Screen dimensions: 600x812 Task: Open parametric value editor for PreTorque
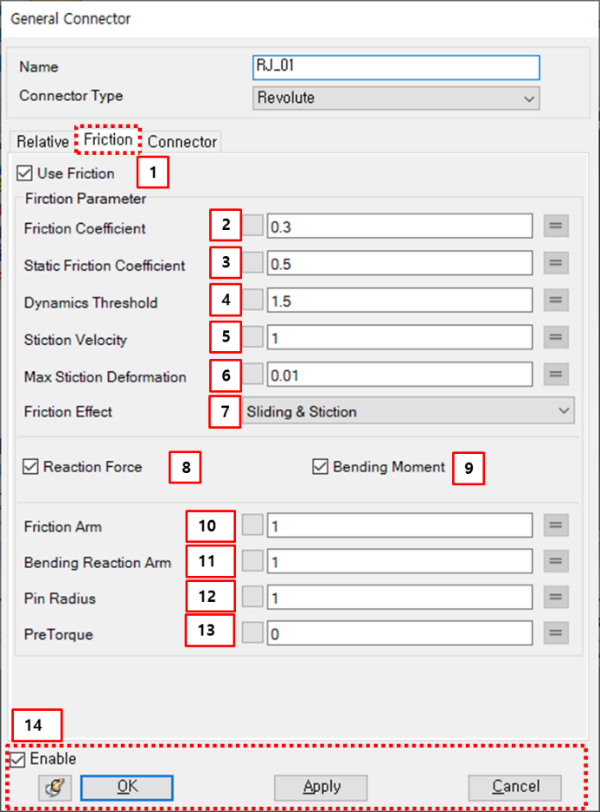pos(556,633)
